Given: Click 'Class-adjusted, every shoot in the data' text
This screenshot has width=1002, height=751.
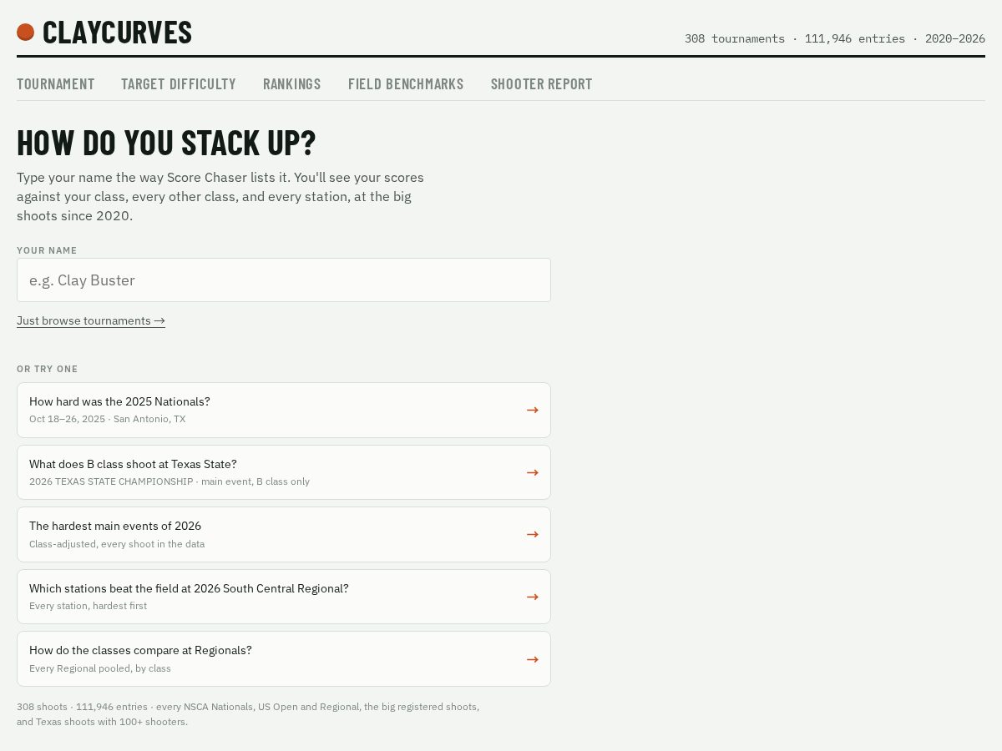Looking at the screenshot, I should point(117,544).
